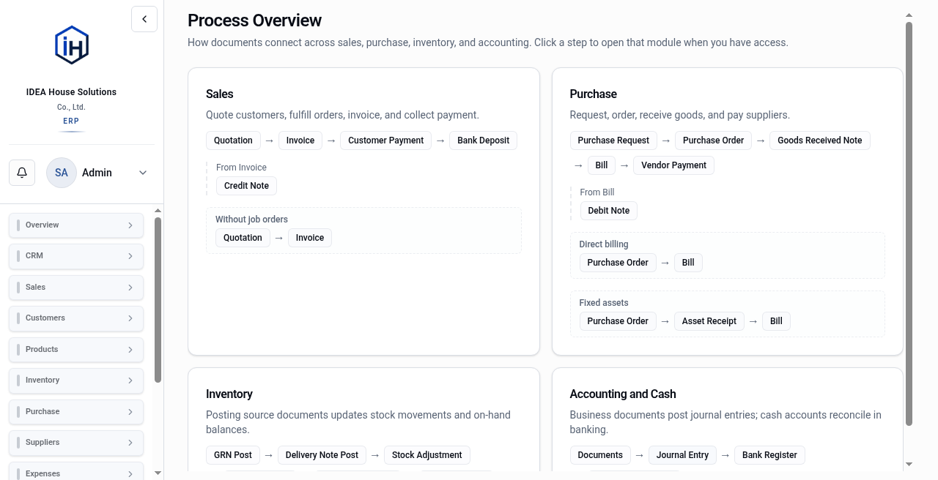Click the Bill step before Vendor Payment
Viewport: 938px width, 480px height.
click(x=602, y=165)
